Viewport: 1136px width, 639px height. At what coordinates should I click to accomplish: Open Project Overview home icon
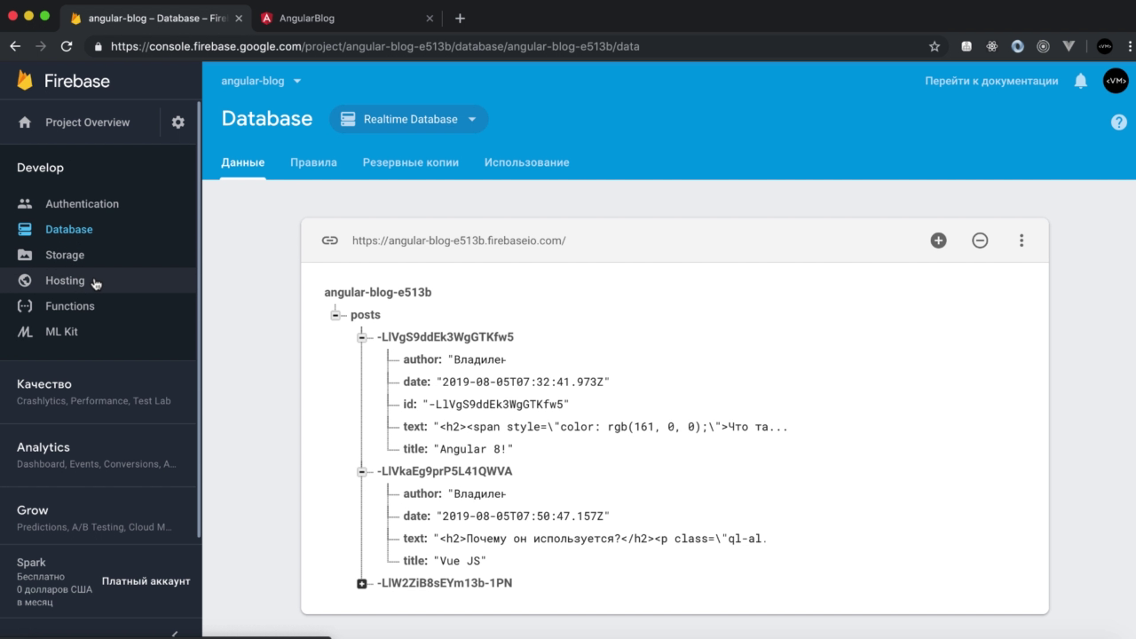tap(25, 122)
